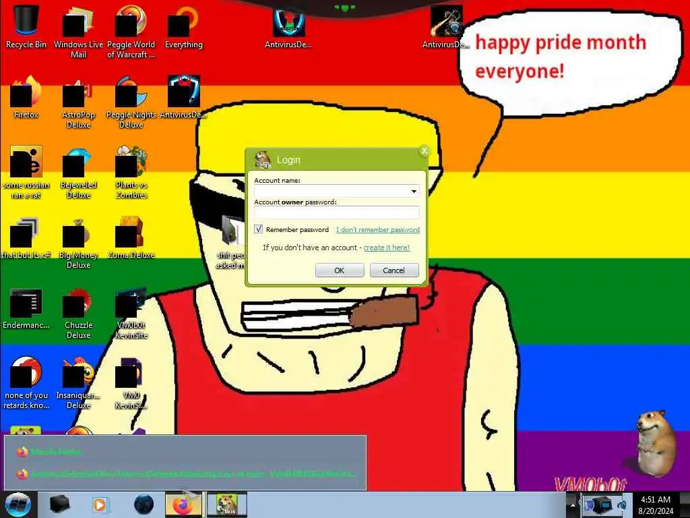Click the hamster pet on the desktop
The image size is (690, 518).
click(655, 442)
